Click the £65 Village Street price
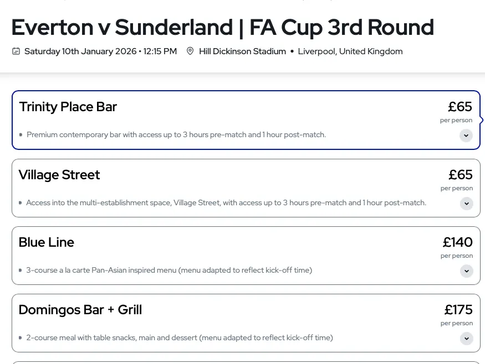This screenshot has width=485, height=364. [x=460, y=175]
